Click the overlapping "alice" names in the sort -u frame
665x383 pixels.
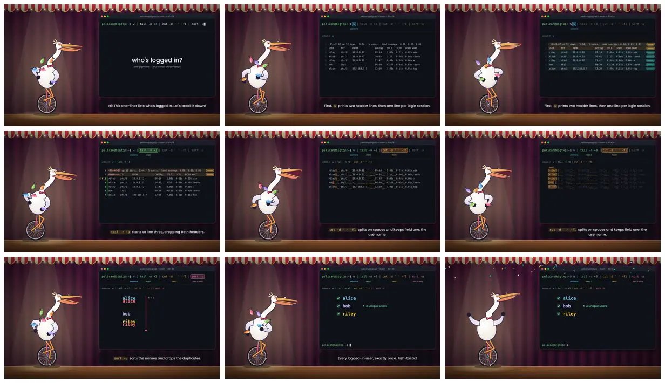pyautogui.click(x=129, y=300)
